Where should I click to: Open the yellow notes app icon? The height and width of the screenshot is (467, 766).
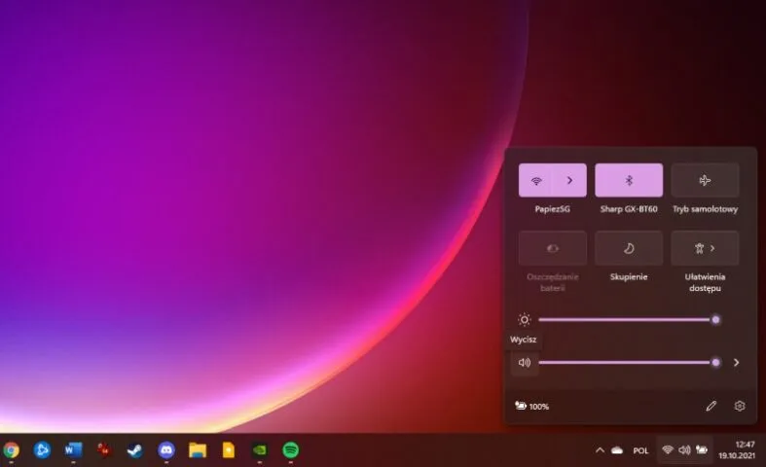point(229,449)
